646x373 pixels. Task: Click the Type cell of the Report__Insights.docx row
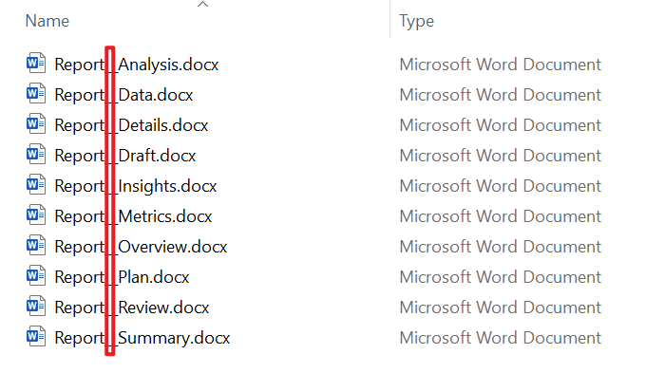coord(501,186)
